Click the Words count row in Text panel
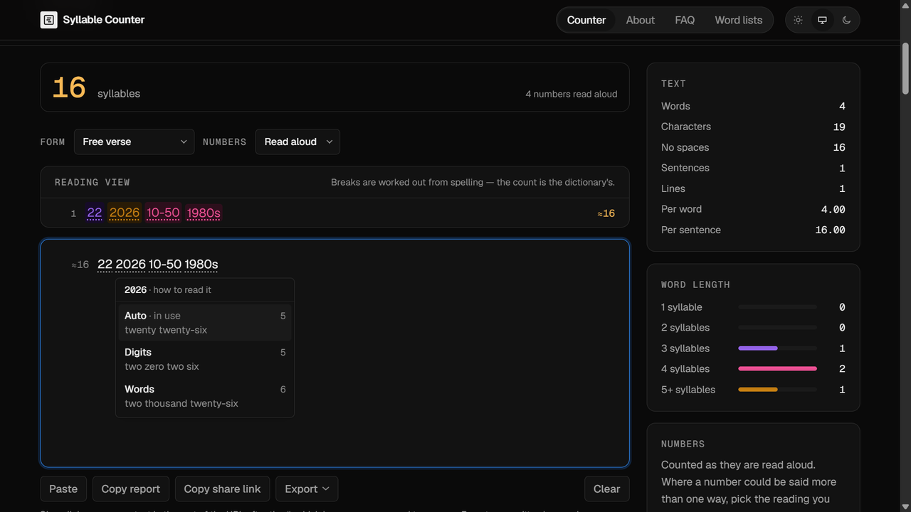This screenshot has height=512, width=911. click(x=753, y=106)
